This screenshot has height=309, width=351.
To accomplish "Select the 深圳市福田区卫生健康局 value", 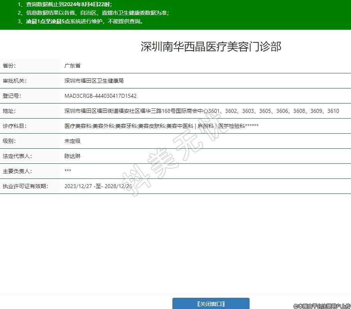I will (x=94, y=81).
